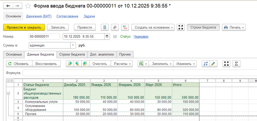Open the Доп. аналитики tab
This screenshot has height=121, width=257.
(102, 54)
